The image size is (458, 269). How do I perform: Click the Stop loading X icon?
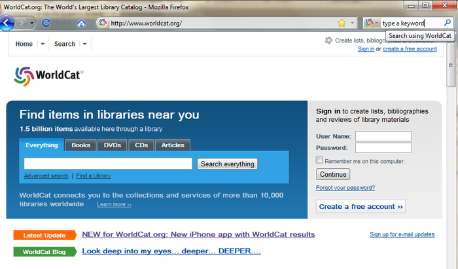(x=63, y=23)
